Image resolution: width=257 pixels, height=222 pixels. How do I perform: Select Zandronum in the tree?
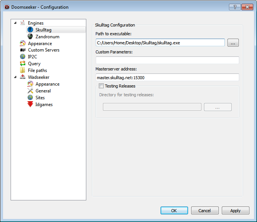tap(47, 37)
